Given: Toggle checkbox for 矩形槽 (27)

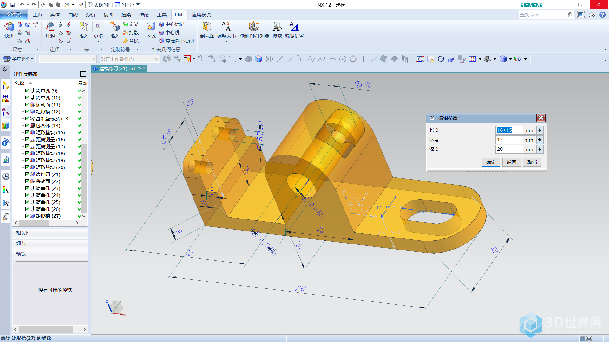Looking at the screenshot, I should [x=27, y=216].
